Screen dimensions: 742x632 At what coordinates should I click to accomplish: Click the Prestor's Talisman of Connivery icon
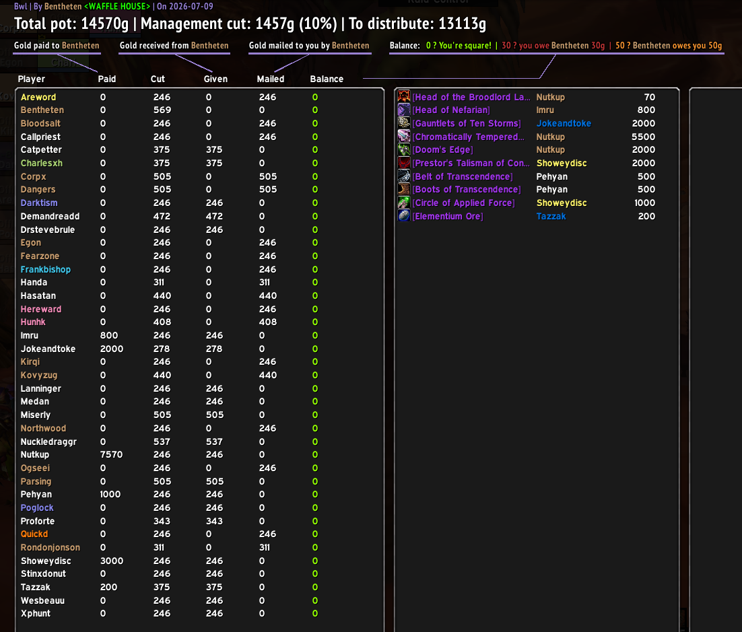(403, 163)
